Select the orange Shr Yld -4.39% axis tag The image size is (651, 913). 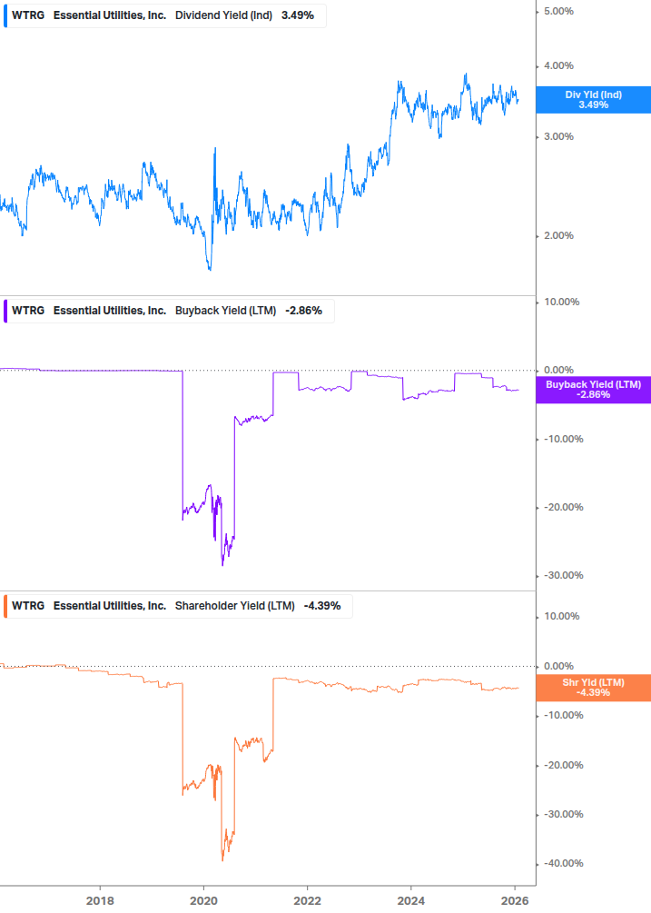[x=593, y=688]
